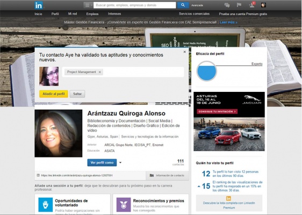Expand the arrow next to Ver perfil como

point(120,163)
